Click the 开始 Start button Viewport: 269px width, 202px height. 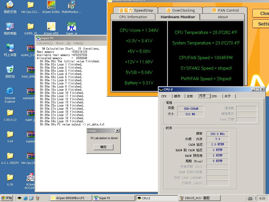tap(7, 198)
